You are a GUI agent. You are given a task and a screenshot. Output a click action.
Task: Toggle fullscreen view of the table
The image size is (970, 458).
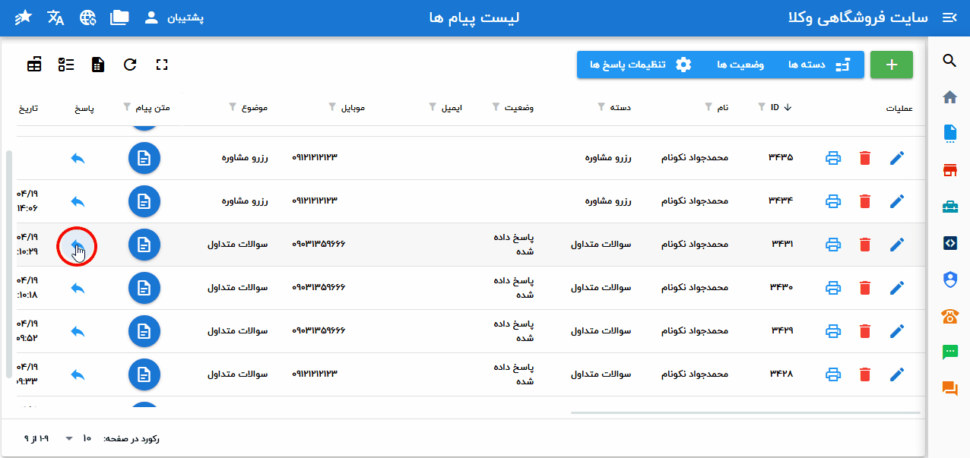[161, 65]
